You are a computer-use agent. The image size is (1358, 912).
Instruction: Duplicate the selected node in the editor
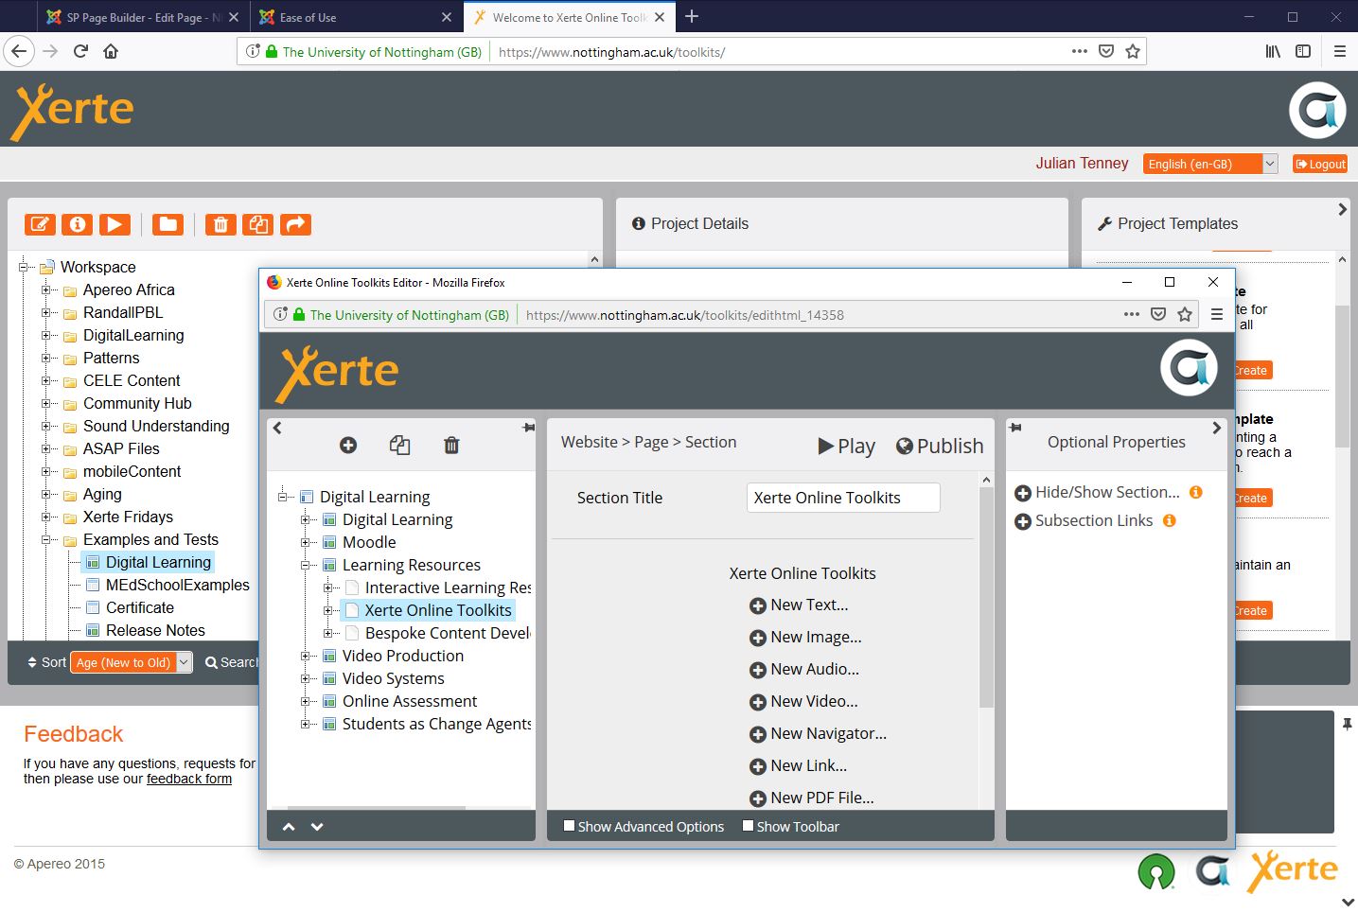(399, 445)
